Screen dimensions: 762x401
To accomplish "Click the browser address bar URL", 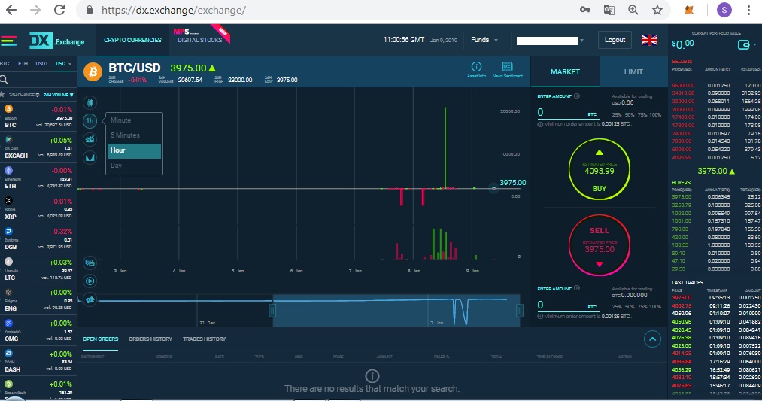I will (x=174, y=10).
